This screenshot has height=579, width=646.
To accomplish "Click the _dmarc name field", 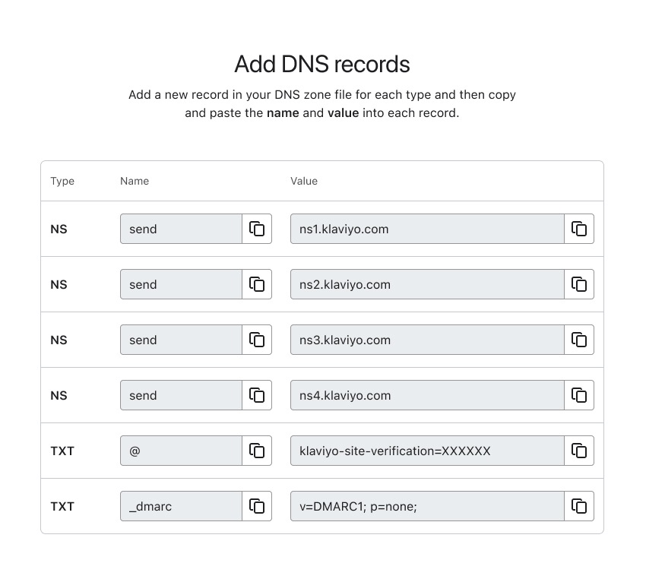I will point(181,506).
